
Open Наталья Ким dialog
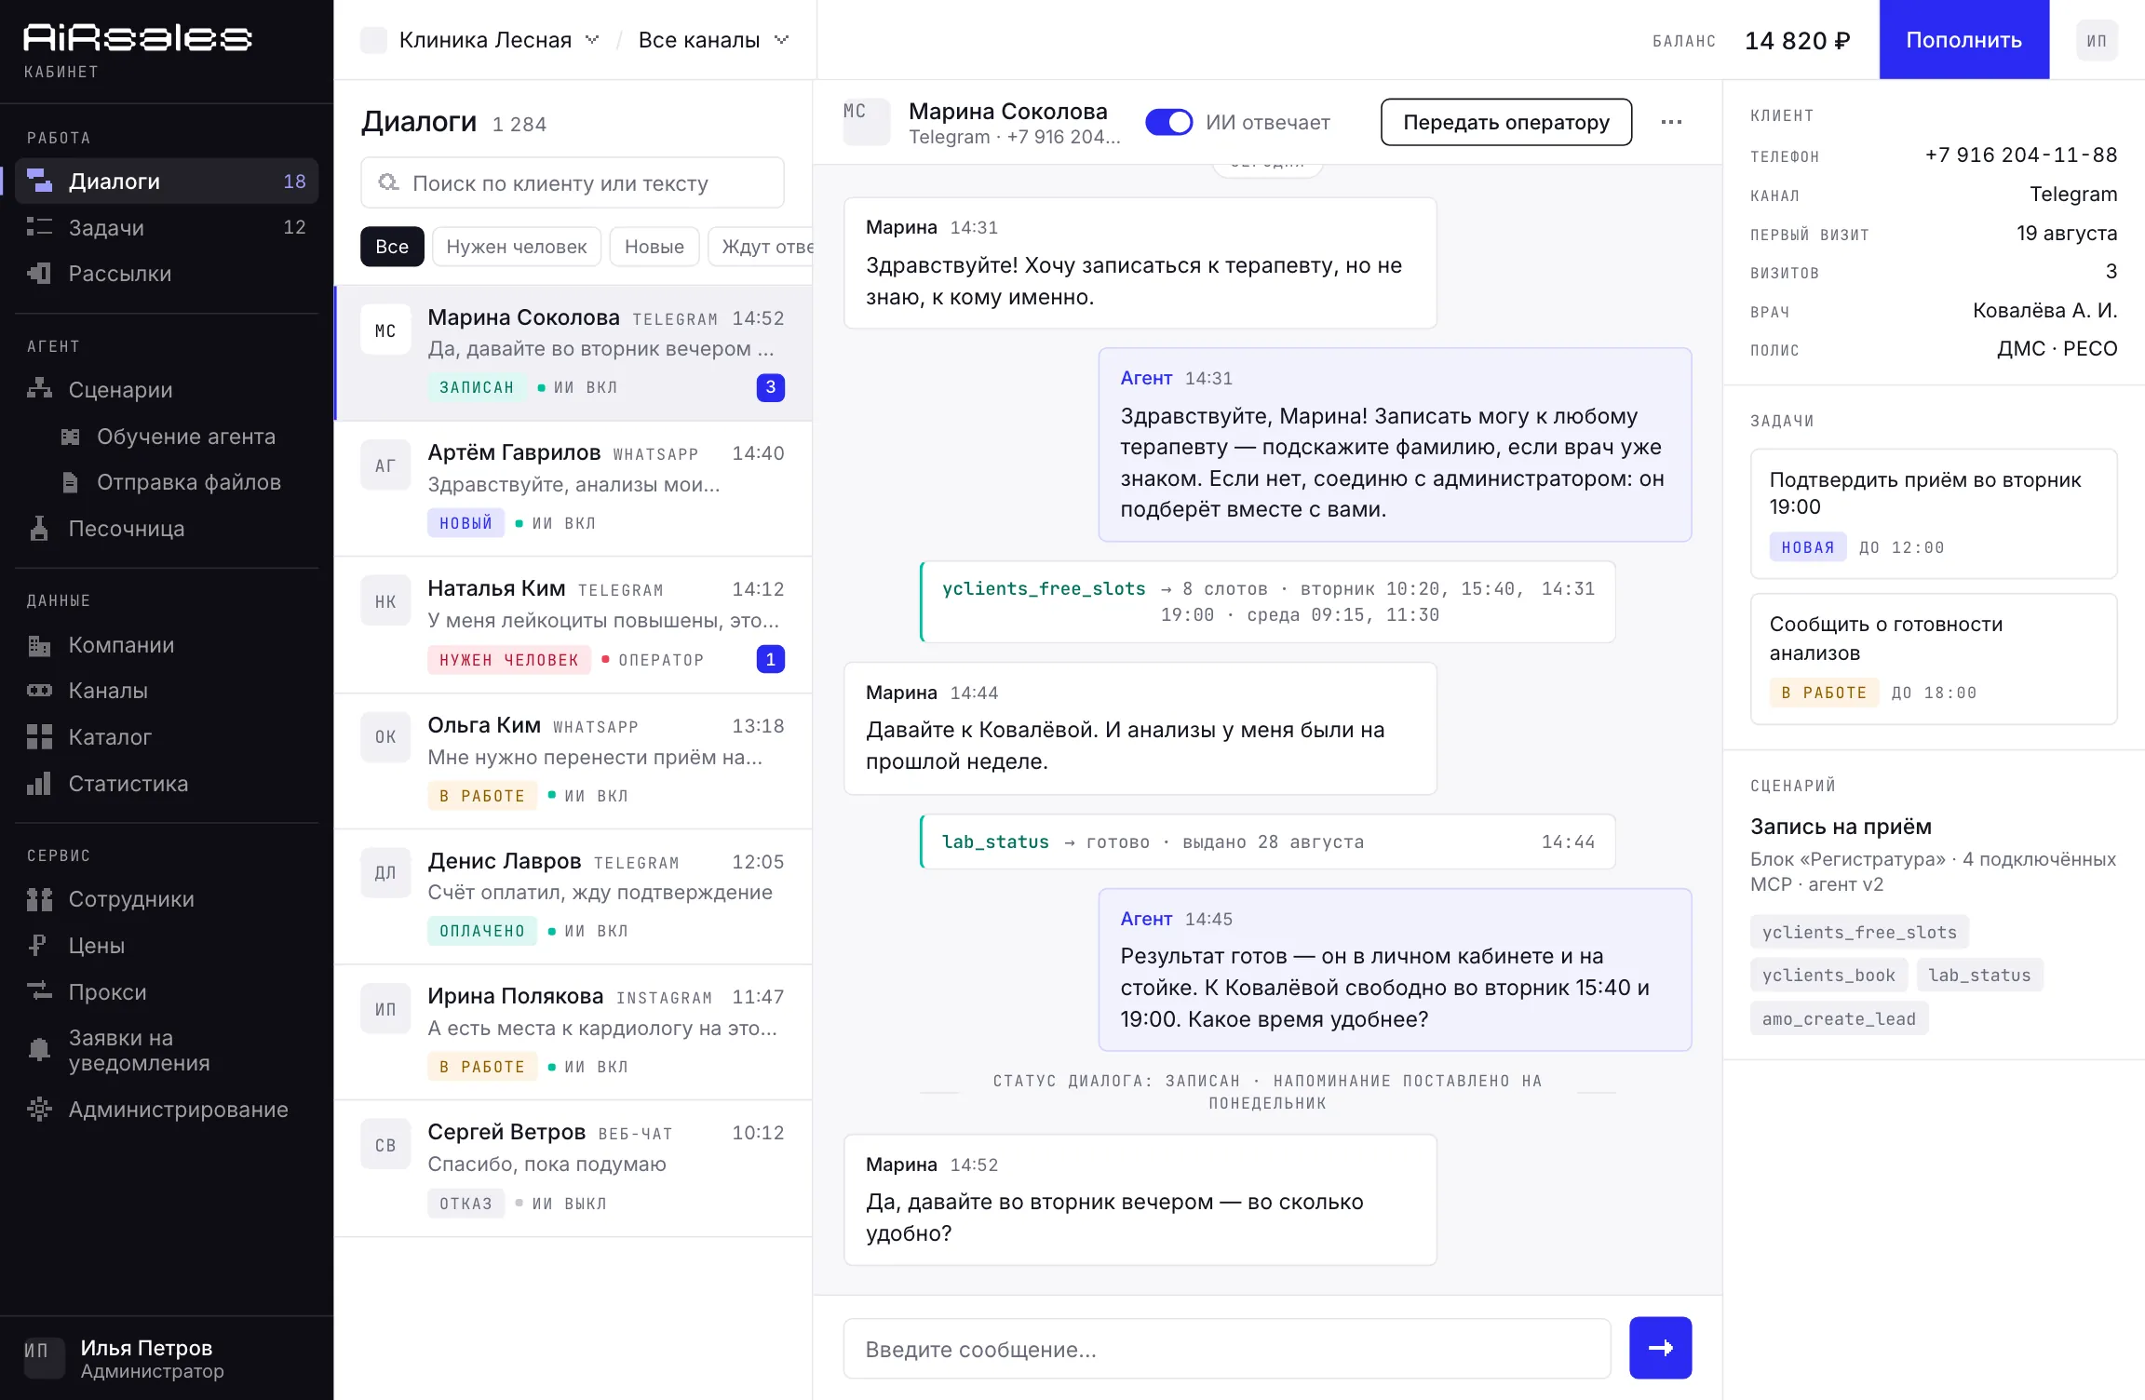pyautogui.click(x=573, y=625)
